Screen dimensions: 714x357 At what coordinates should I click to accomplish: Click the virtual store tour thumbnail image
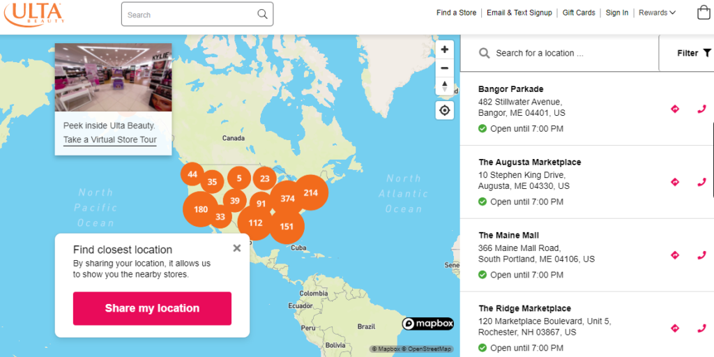114,77
